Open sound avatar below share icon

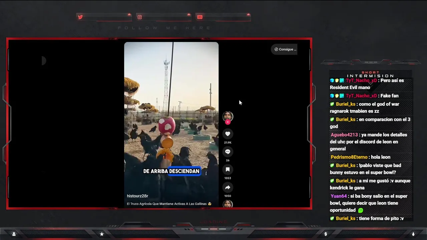pyautogui.click(x=228, y=204)
